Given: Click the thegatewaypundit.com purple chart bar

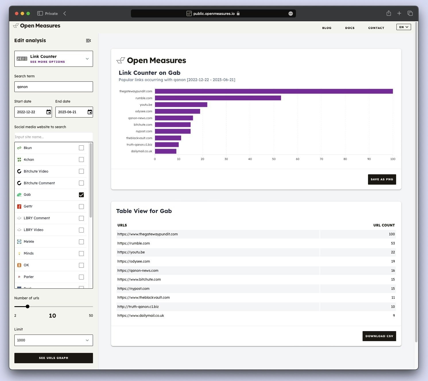Looking at the screenshot, I should [x=274, y=91].
